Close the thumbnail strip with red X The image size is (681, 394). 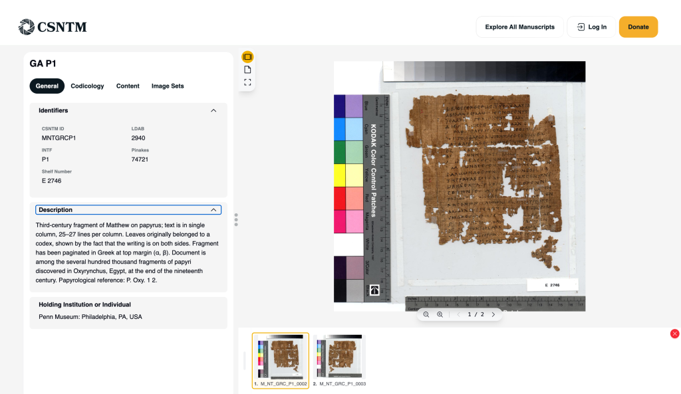point(674,334)
